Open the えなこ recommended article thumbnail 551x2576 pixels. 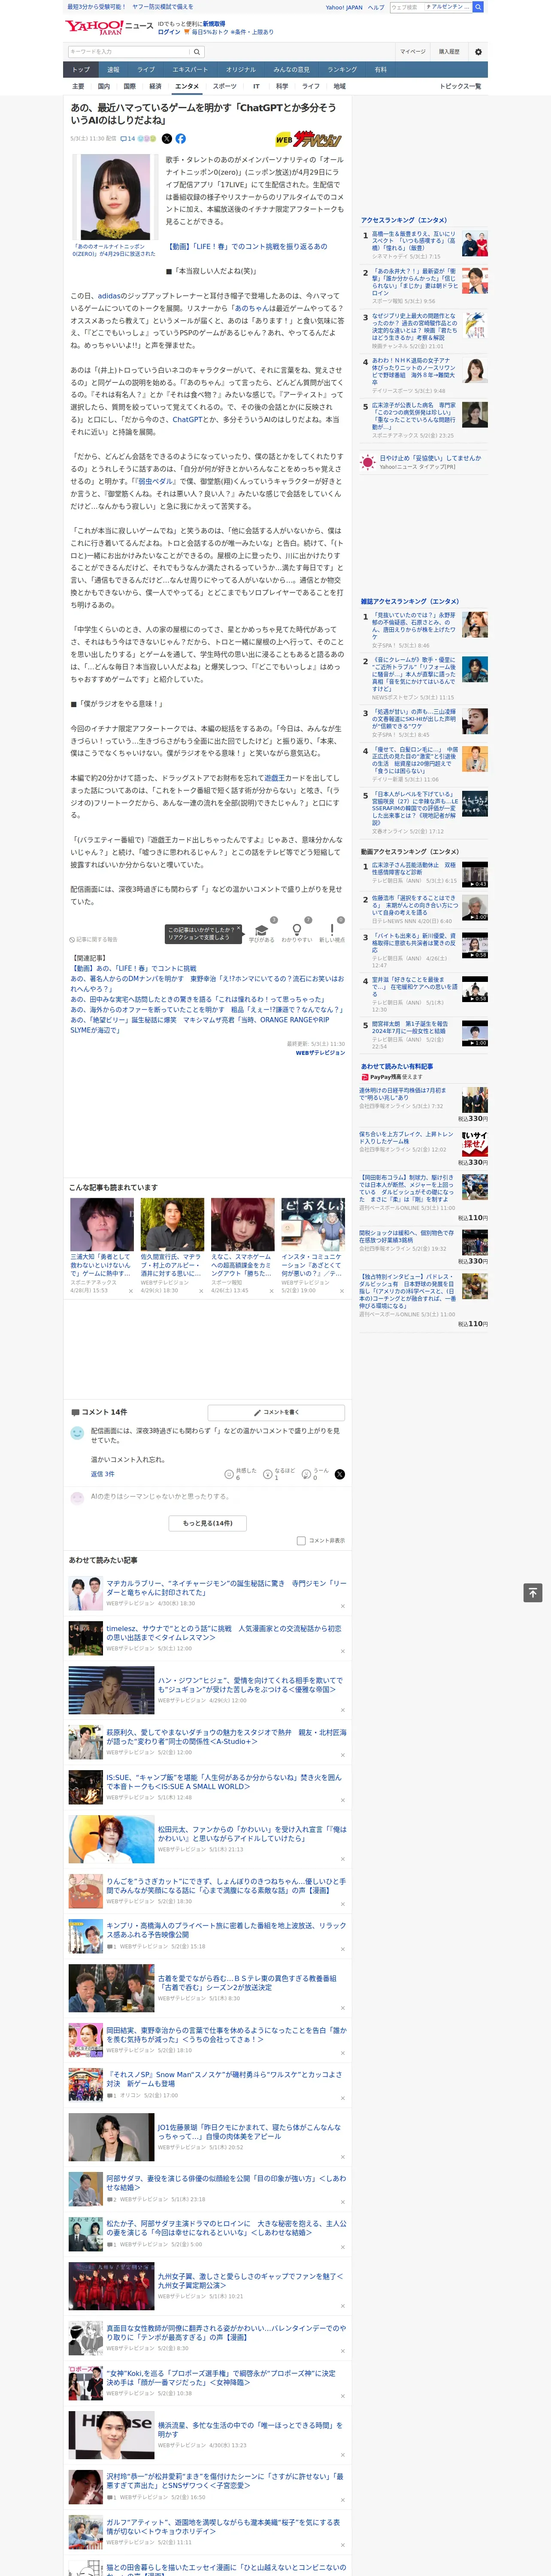[x=242, y=1225]
